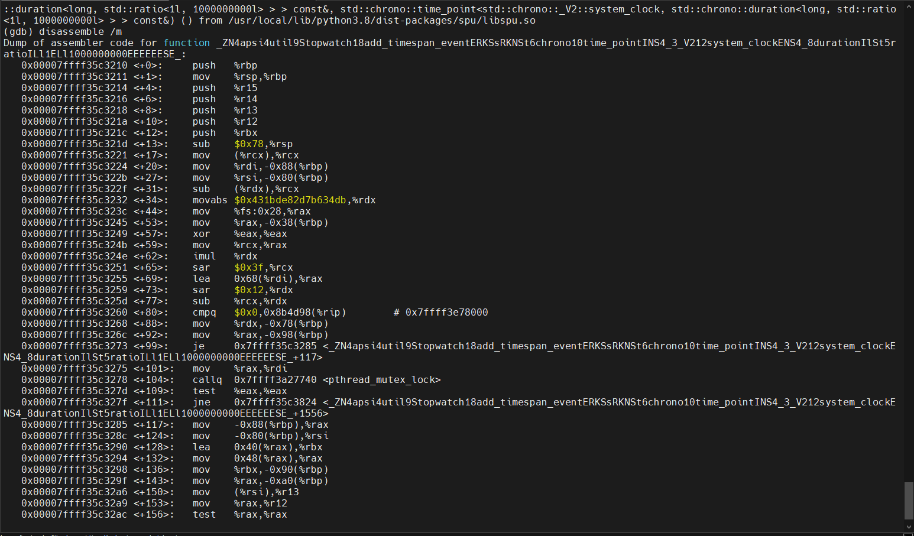
Task: Click the sub $0x78,%rsp instruction
Action: point(242,144)
